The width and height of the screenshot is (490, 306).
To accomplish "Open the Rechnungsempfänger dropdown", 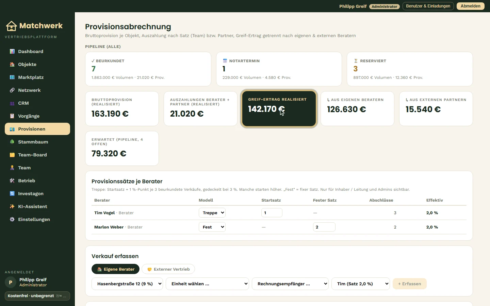I will tap(290, 284).
